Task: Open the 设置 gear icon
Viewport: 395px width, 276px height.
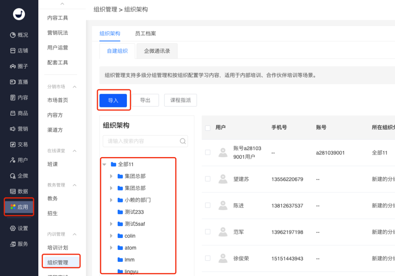Action: click(13, 228)
